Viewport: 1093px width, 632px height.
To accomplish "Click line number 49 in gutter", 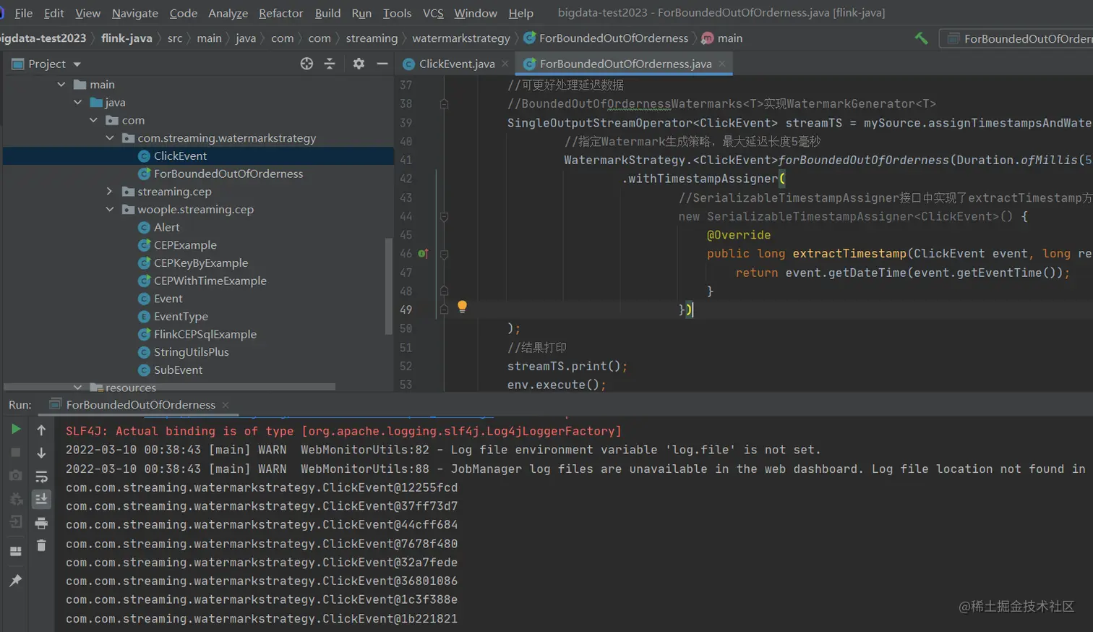I will [406, 309].
